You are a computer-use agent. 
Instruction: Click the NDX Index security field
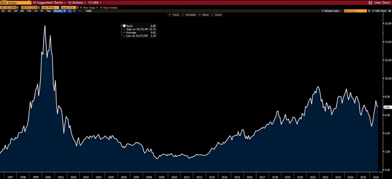(16, 3)
